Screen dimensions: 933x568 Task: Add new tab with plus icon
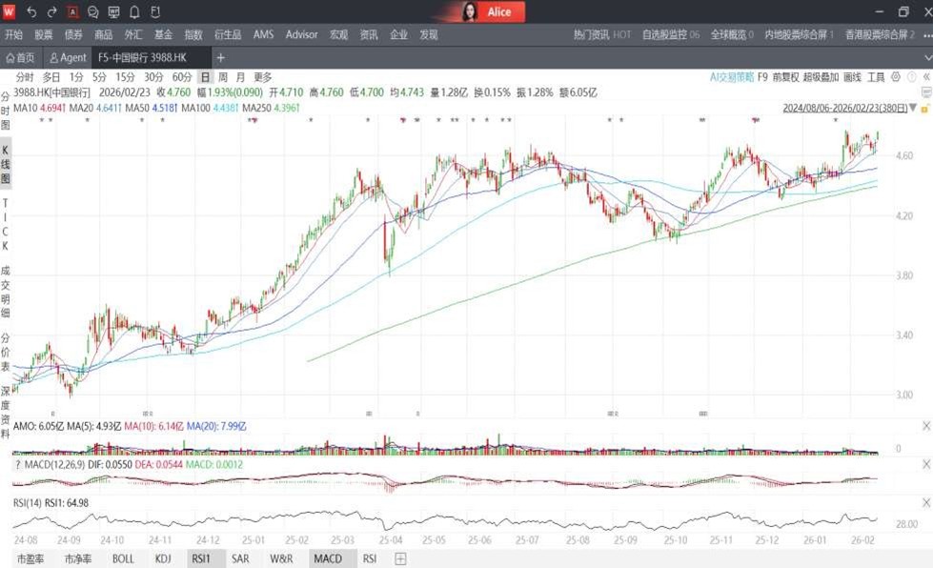(x=221, y=58)
